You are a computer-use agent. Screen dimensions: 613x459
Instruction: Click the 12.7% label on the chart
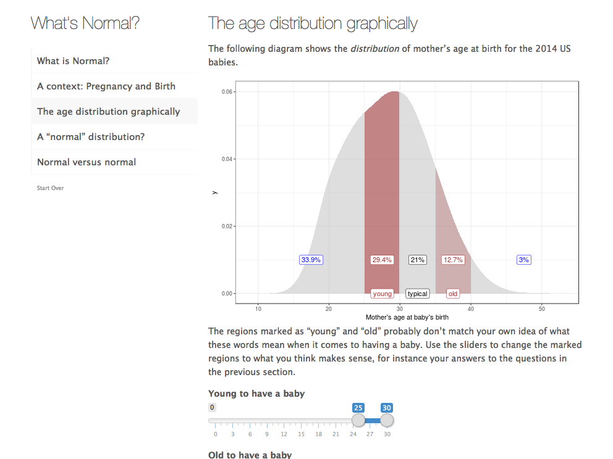point(453,260)
